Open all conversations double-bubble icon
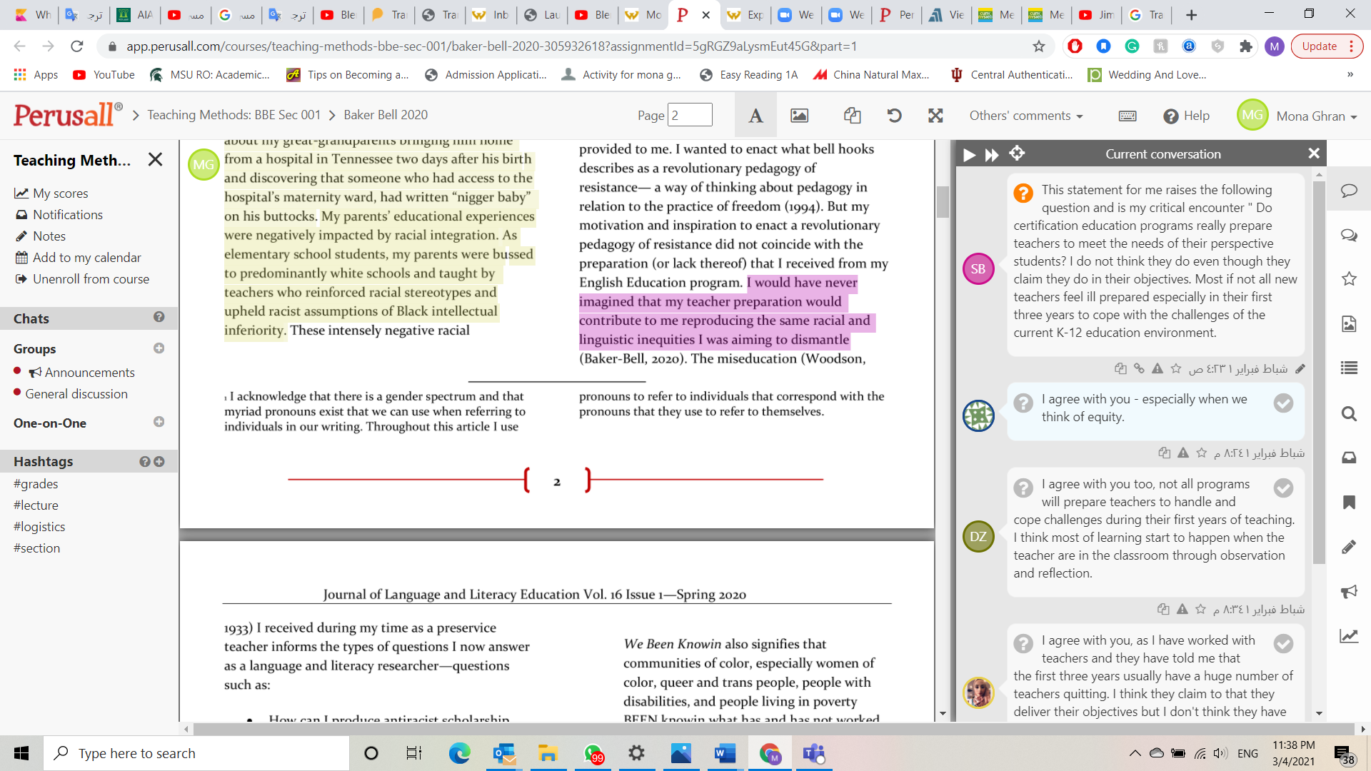 coord(1349,235)
